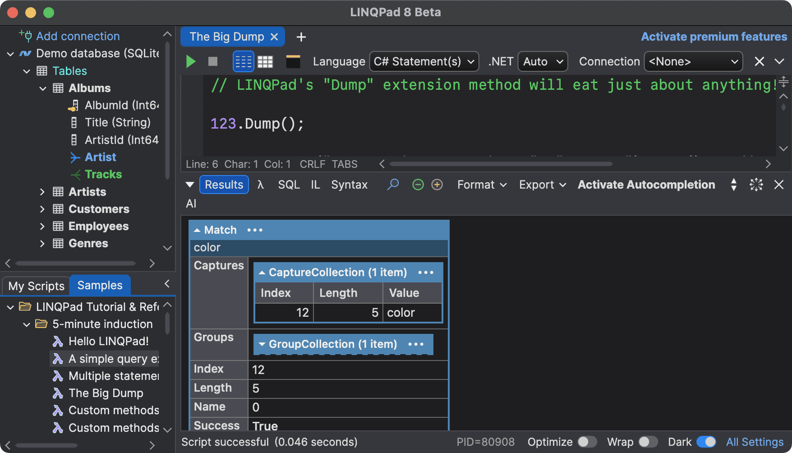792x453 pixels.
Task: Turn on the Wrap toggle
Action: (649, 442)
